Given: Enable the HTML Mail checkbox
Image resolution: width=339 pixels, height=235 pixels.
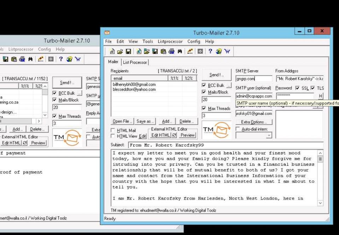Looking at the screenshot, I should (x=113, y=130).
